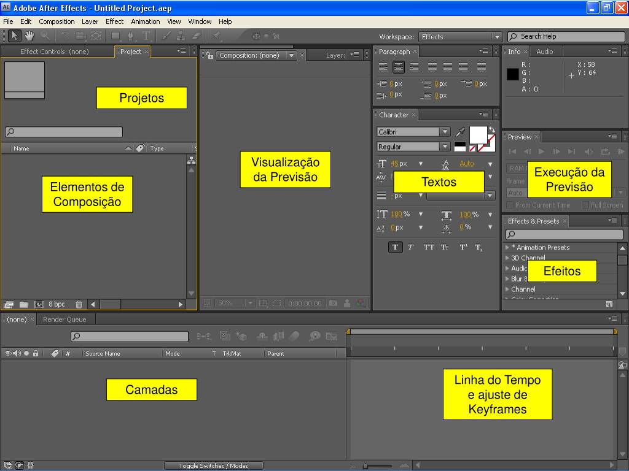Center paragraph text alignment
The width and height of the screenshot is (629, 471).
click(x=398, y=67)
